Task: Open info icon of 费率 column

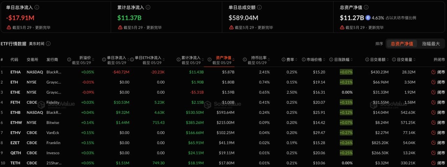Action: point(283,59)
